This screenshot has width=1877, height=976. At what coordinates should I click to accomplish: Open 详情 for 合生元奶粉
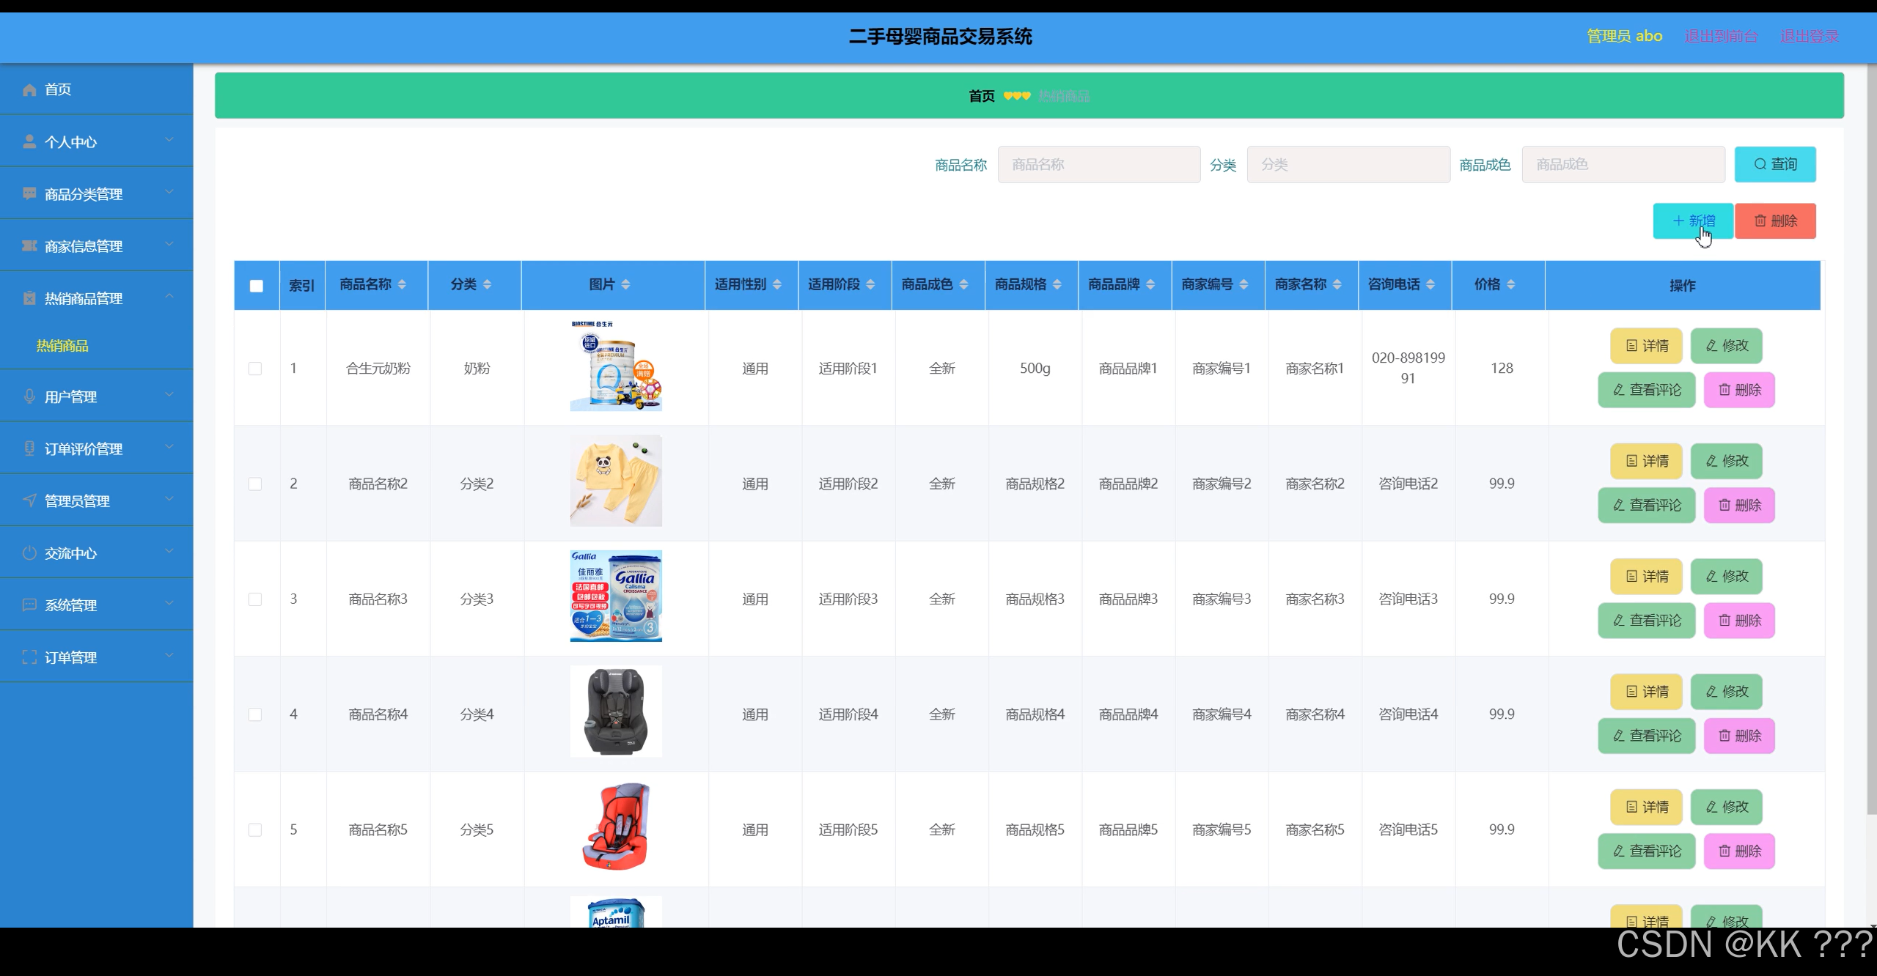click(x=1646, y=346)
